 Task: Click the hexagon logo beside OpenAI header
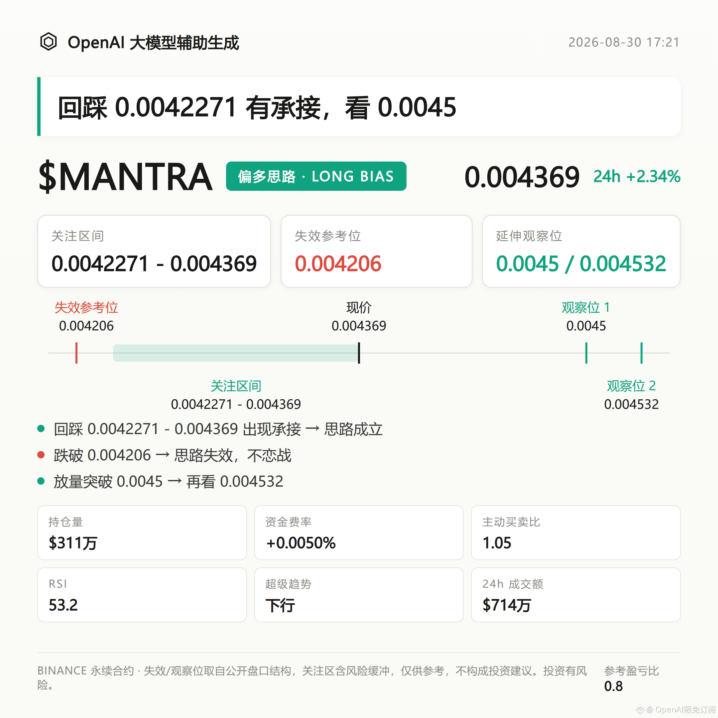pyautogui.click(x=48, y=42)
